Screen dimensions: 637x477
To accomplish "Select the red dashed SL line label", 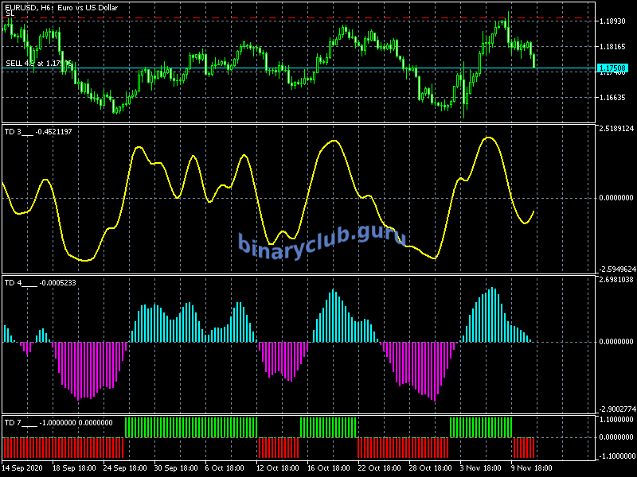I will tap(10, 14).
